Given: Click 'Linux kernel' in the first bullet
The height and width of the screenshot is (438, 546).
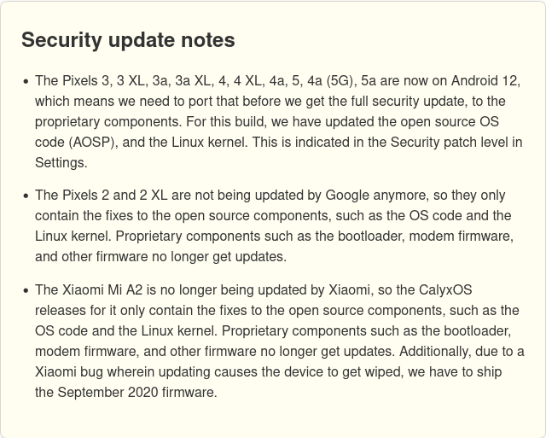Looking at the screenshot, I should click(209, 143).
